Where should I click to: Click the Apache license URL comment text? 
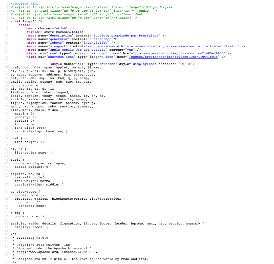coord(58,252)
